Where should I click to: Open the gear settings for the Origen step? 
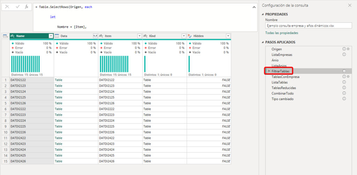click(348, 49)
